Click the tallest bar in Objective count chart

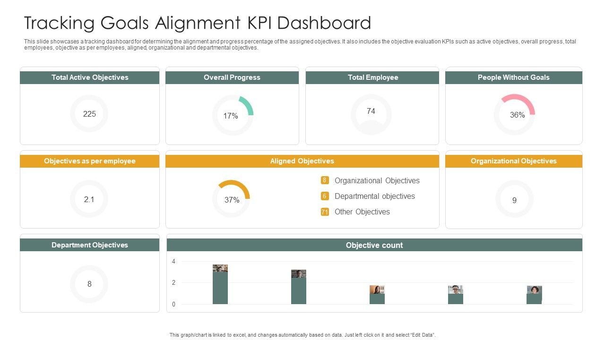coord(220,286)
